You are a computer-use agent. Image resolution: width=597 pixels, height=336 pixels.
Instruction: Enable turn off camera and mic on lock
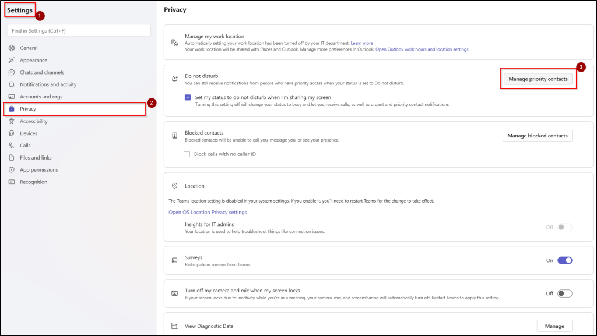point(564,293)
